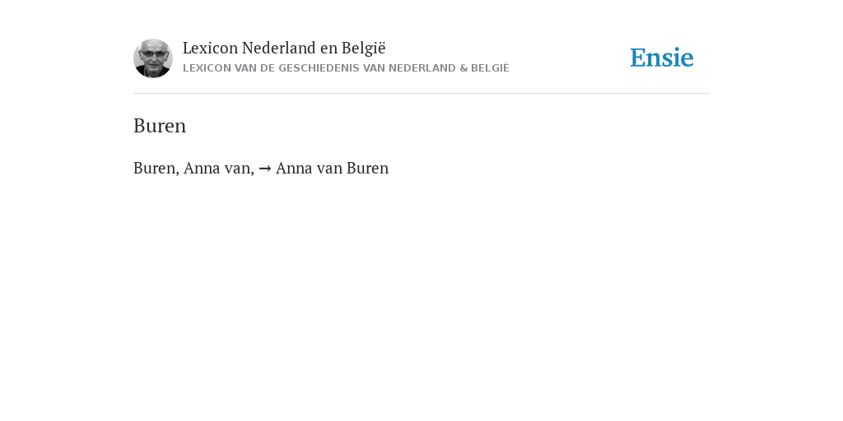Screen dimensions: 843x421
Task: Select the Lexicon van de Geschiedenis subtitle
Action: point(346,68)
